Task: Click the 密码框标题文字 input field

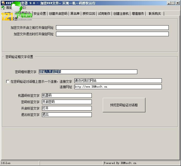Action: pyautogui.click(x=88, y=72)
